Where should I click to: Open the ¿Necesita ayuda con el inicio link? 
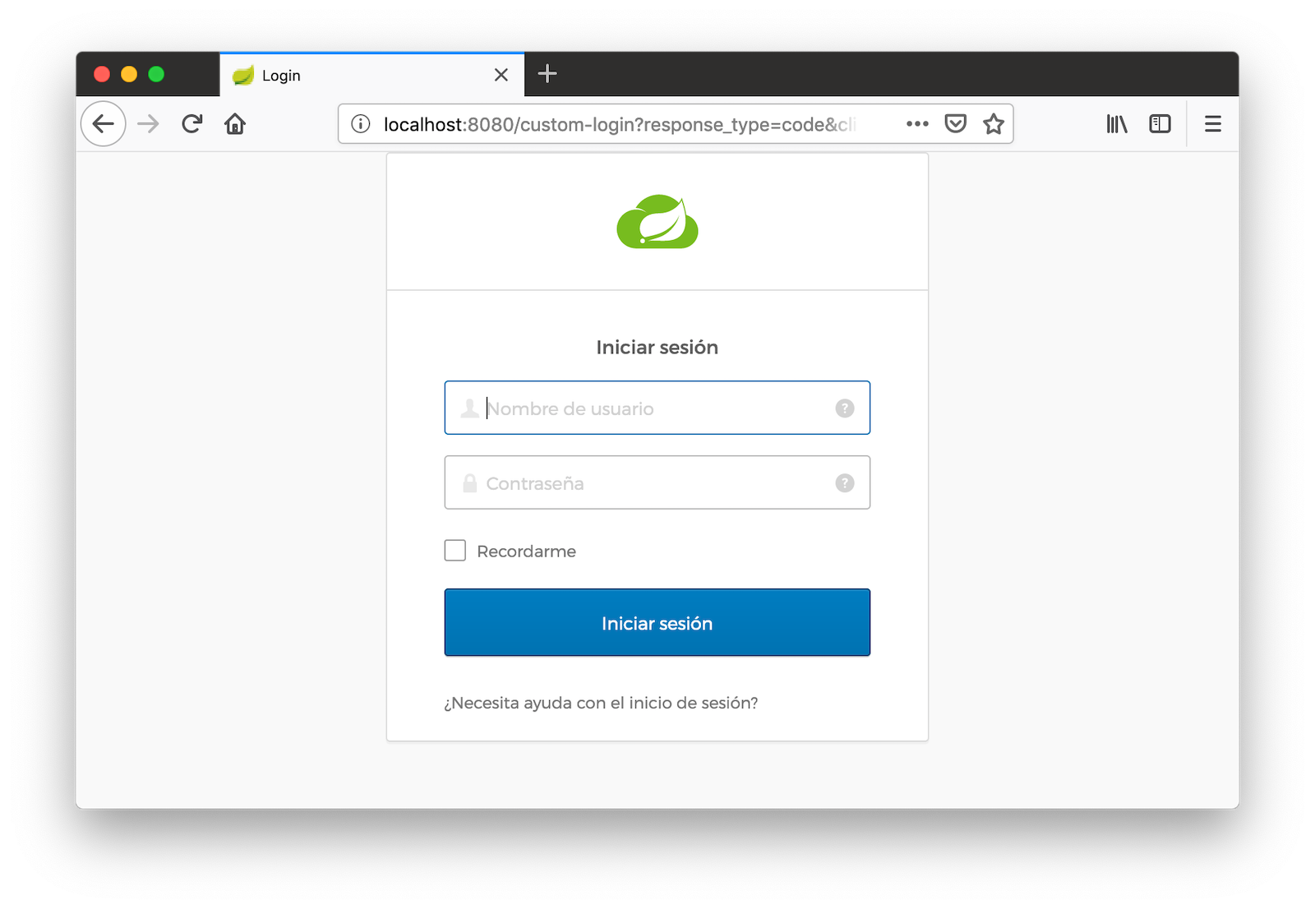click(x=601, y=704)
